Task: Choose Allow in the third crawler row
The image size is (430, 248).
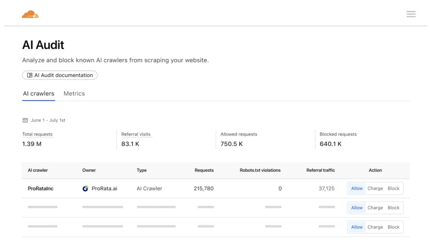Action: [x=357, y=227]
